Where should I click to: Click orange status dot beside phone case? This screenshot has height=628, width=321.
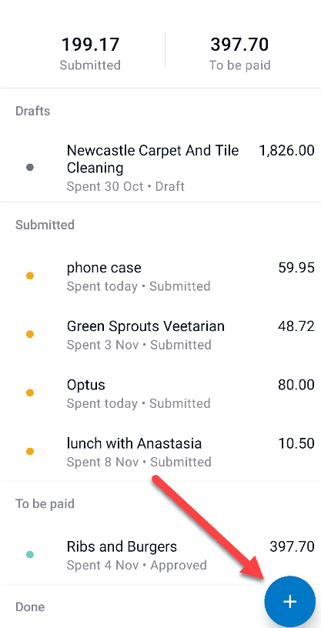click(x=30, y=276)
